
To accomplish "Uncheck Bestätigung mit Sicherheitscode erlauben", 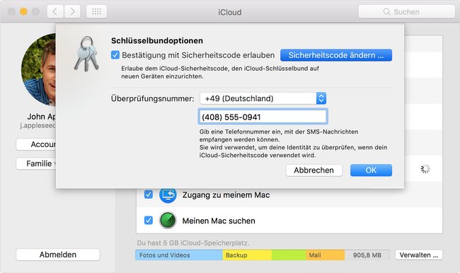I will pos(115,55).
